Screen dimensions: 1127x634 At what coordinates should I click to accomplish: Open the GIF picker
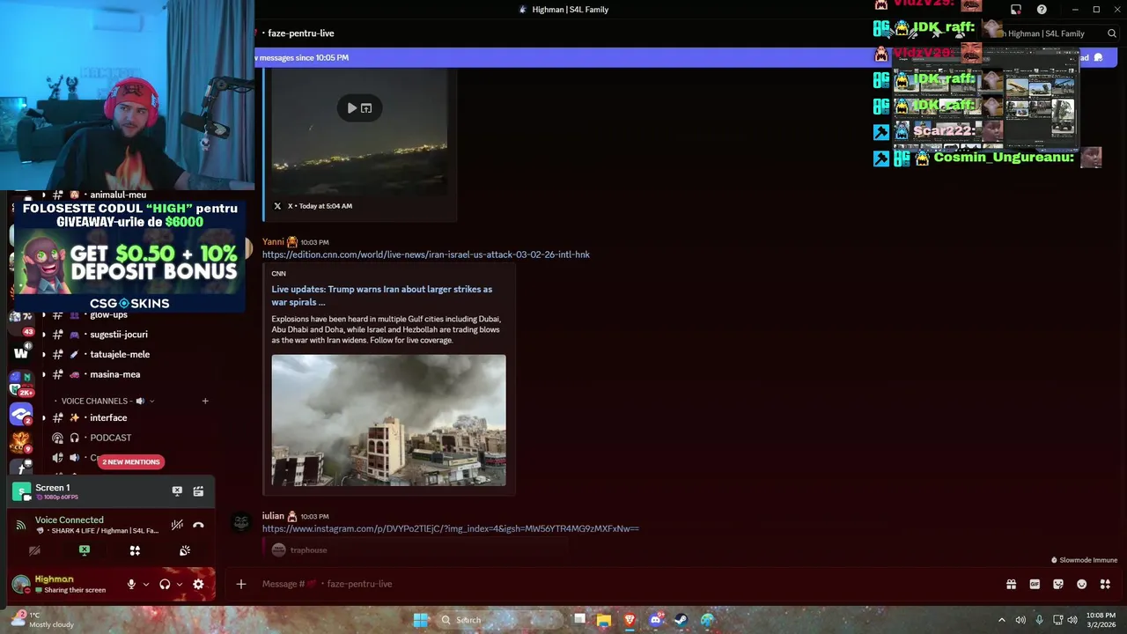pyautogui.click(x=1035, y=584)
